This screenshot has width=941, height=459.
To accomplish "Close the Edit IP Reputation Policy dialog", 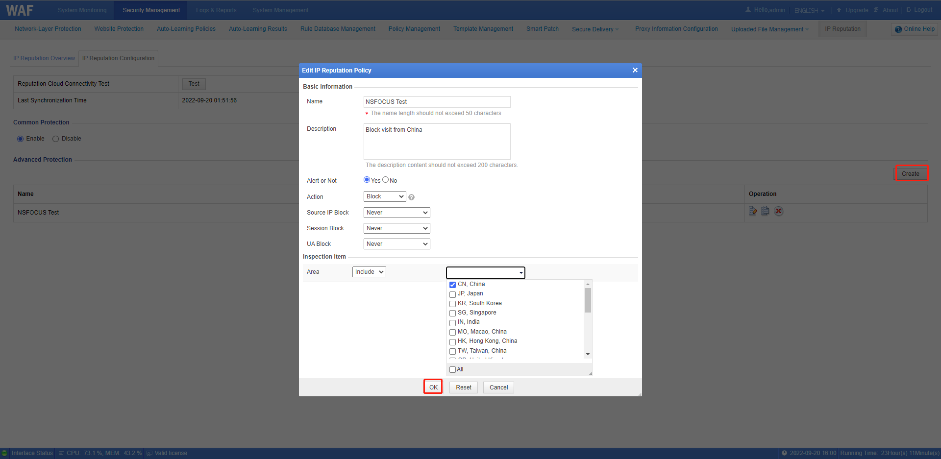I will (x=635, y=70).
